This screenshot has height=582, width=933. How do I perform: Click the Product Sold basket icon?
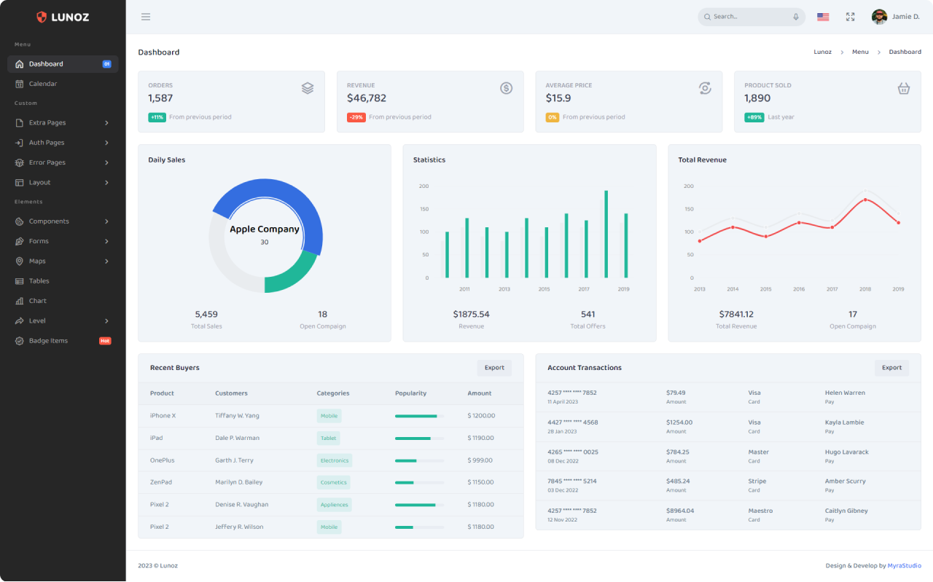(903, 88)
